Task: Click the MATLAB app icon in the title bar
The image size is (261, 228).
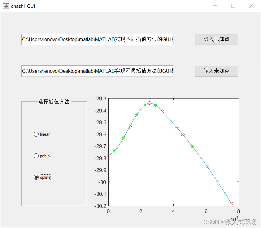Action: point(6,6)
